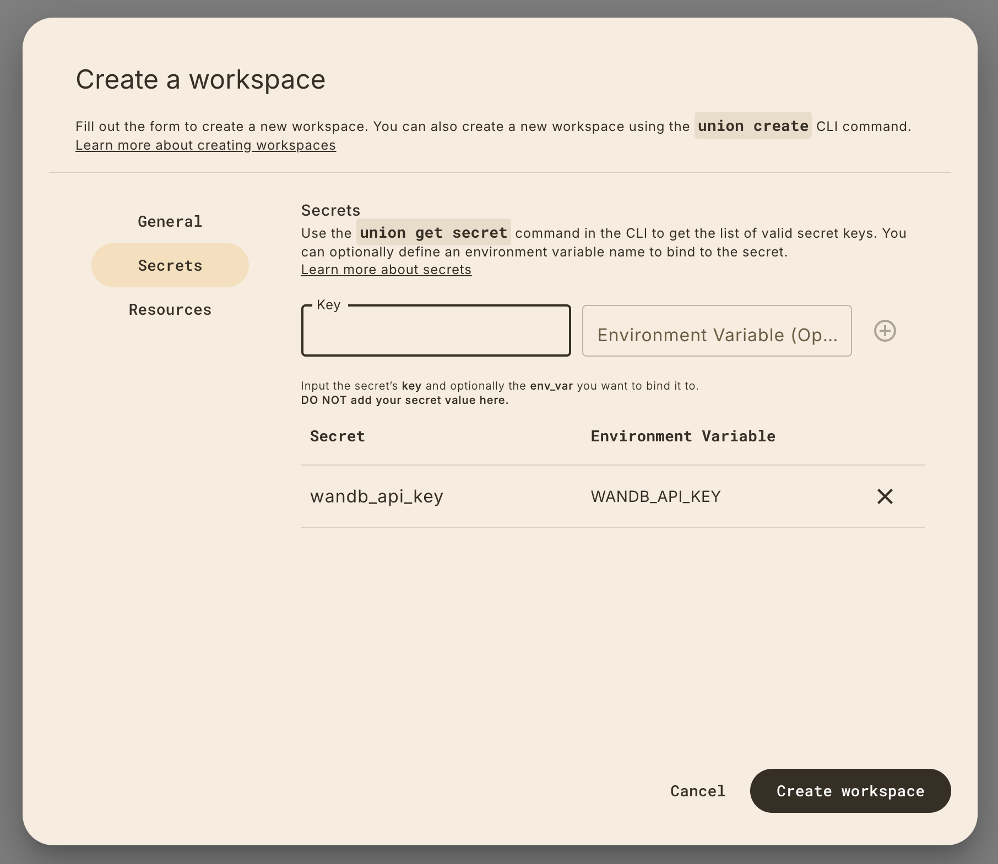Remove the wandb_api_key secret with X icon
Screen dimensions: 998x864
pos(885,496)
